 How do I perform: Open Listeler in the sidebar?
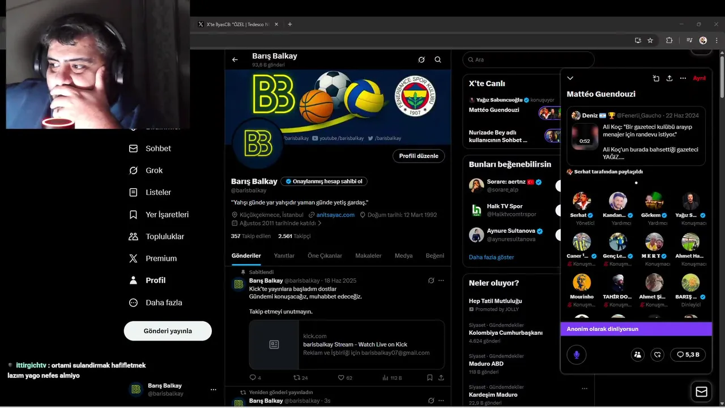[151, 193]
